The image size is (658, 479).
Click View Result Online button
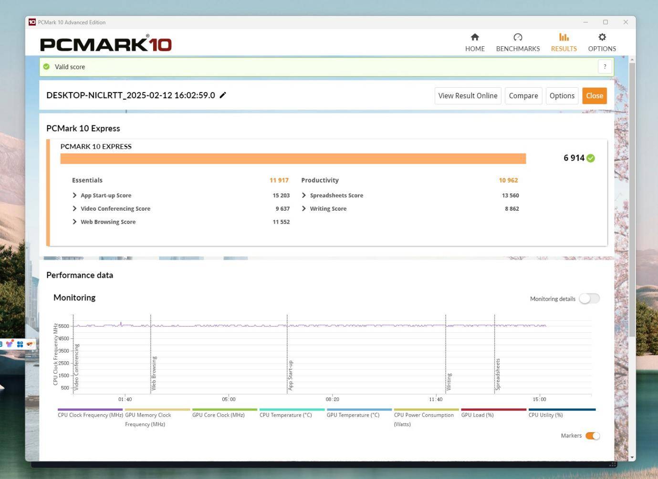click(x=468, y=96)
